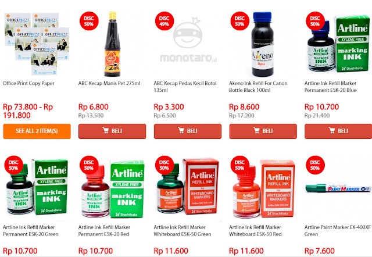Select the Office Print Copy Paper product image

click(x=37, y=44)
